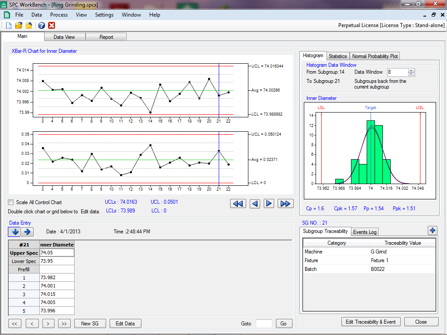Select sample 1 value 73.982

coord(57,277)
